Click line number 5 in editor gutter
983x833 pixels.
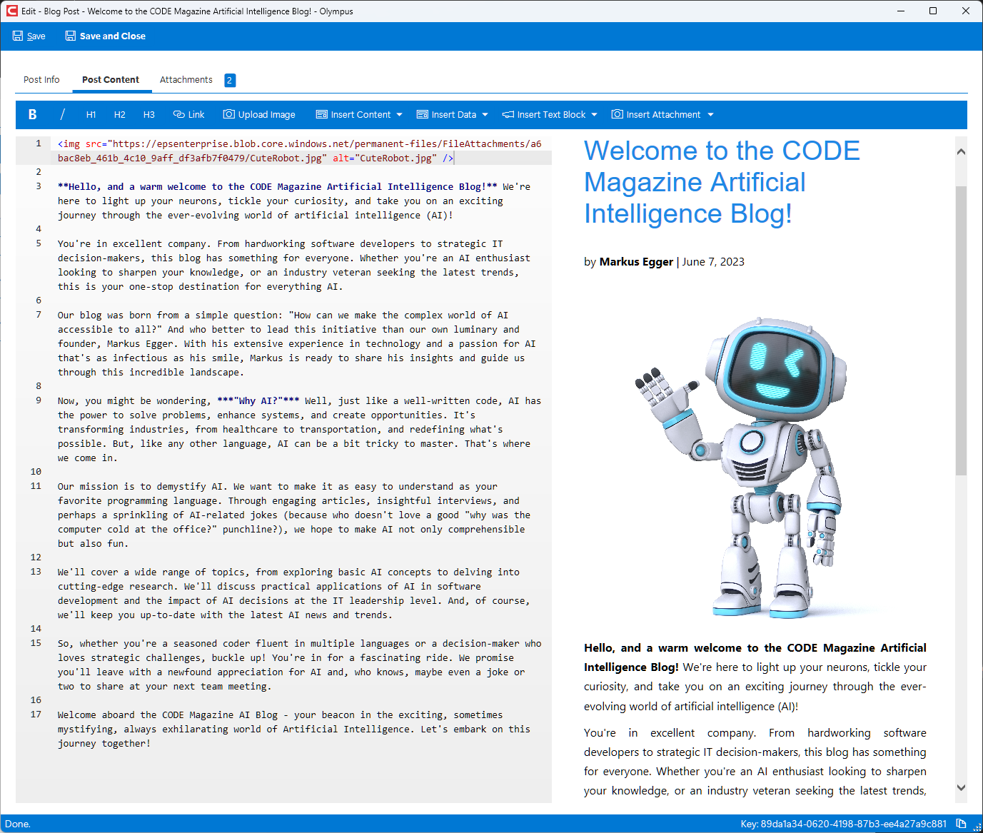point(39,243)
